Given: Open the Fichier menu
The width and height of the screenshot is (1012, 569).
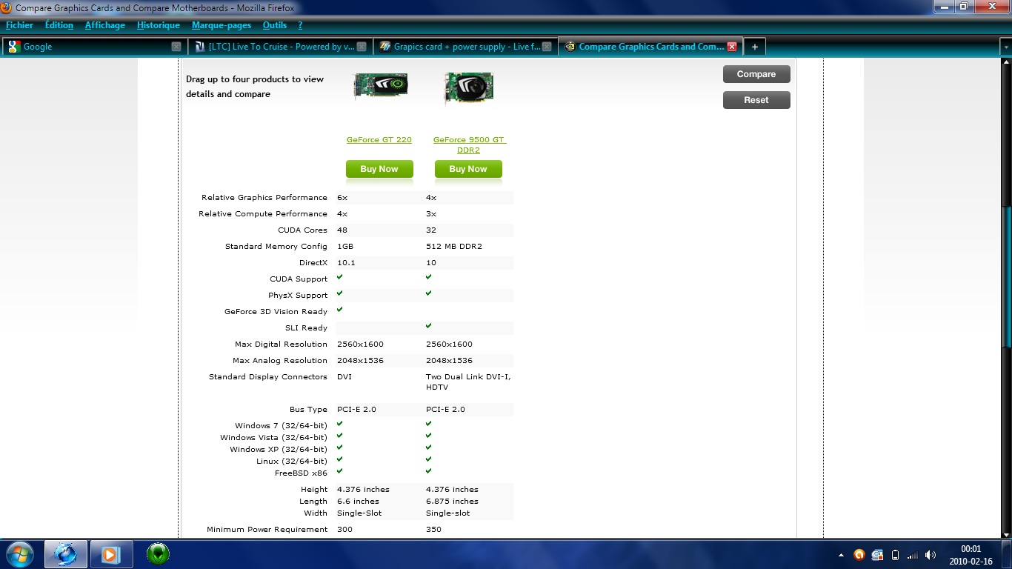Looking at the screenshot, I should click(20, 25).
